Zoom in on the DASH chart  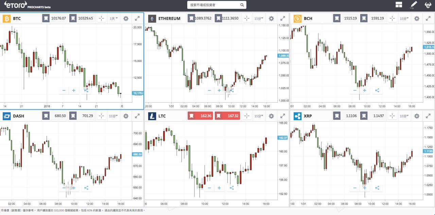coord(73,187)
